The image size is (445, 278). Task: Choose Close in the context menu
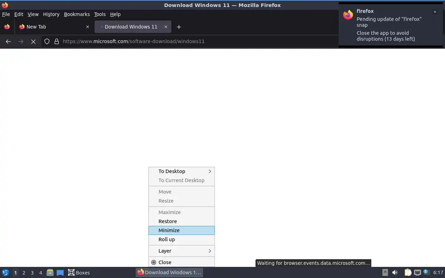pos(181,262)
